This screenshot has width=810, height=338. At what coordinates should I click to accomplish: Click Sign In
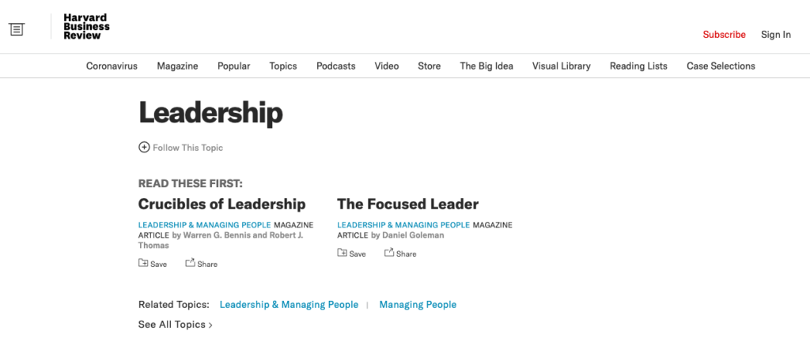tap(776, 35)
